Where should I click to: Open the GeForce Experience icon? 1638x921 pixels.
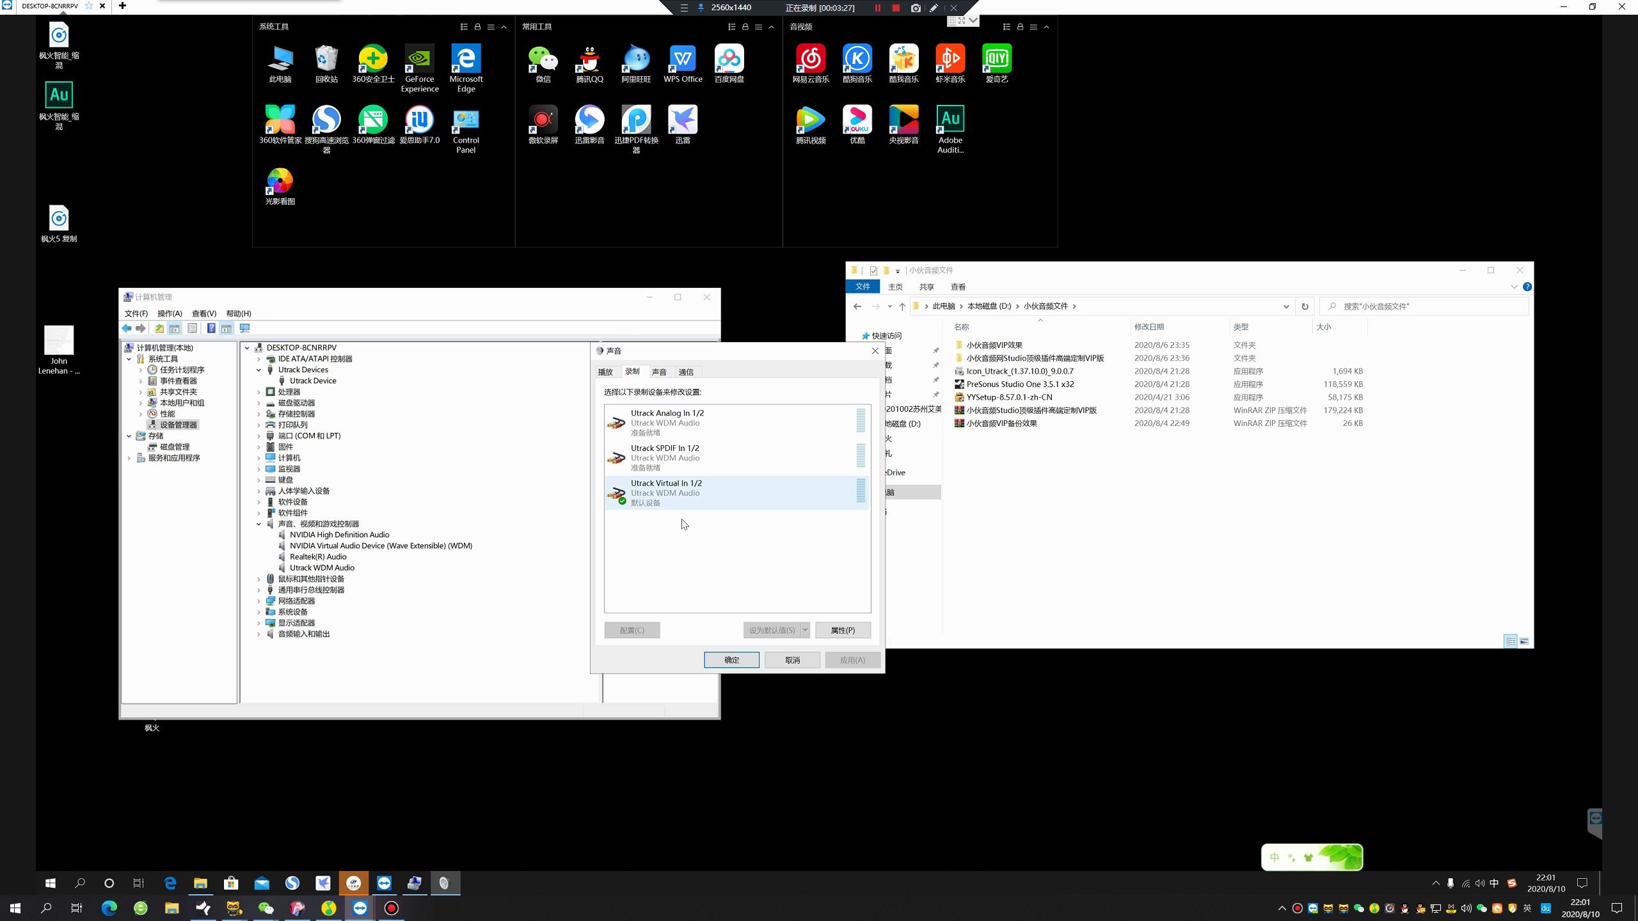coord(419,59)
